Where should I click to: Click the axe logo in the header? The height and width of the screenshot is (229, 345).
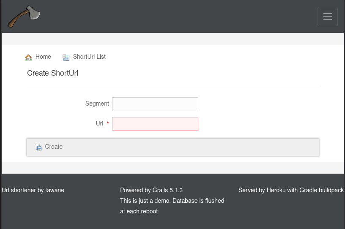[x=24, y=16]
